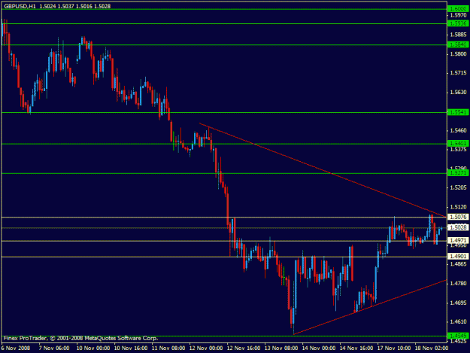Screen dimensions: 470x353
Task: Click the 1.4865 price axis label
Action: point(458,264)
